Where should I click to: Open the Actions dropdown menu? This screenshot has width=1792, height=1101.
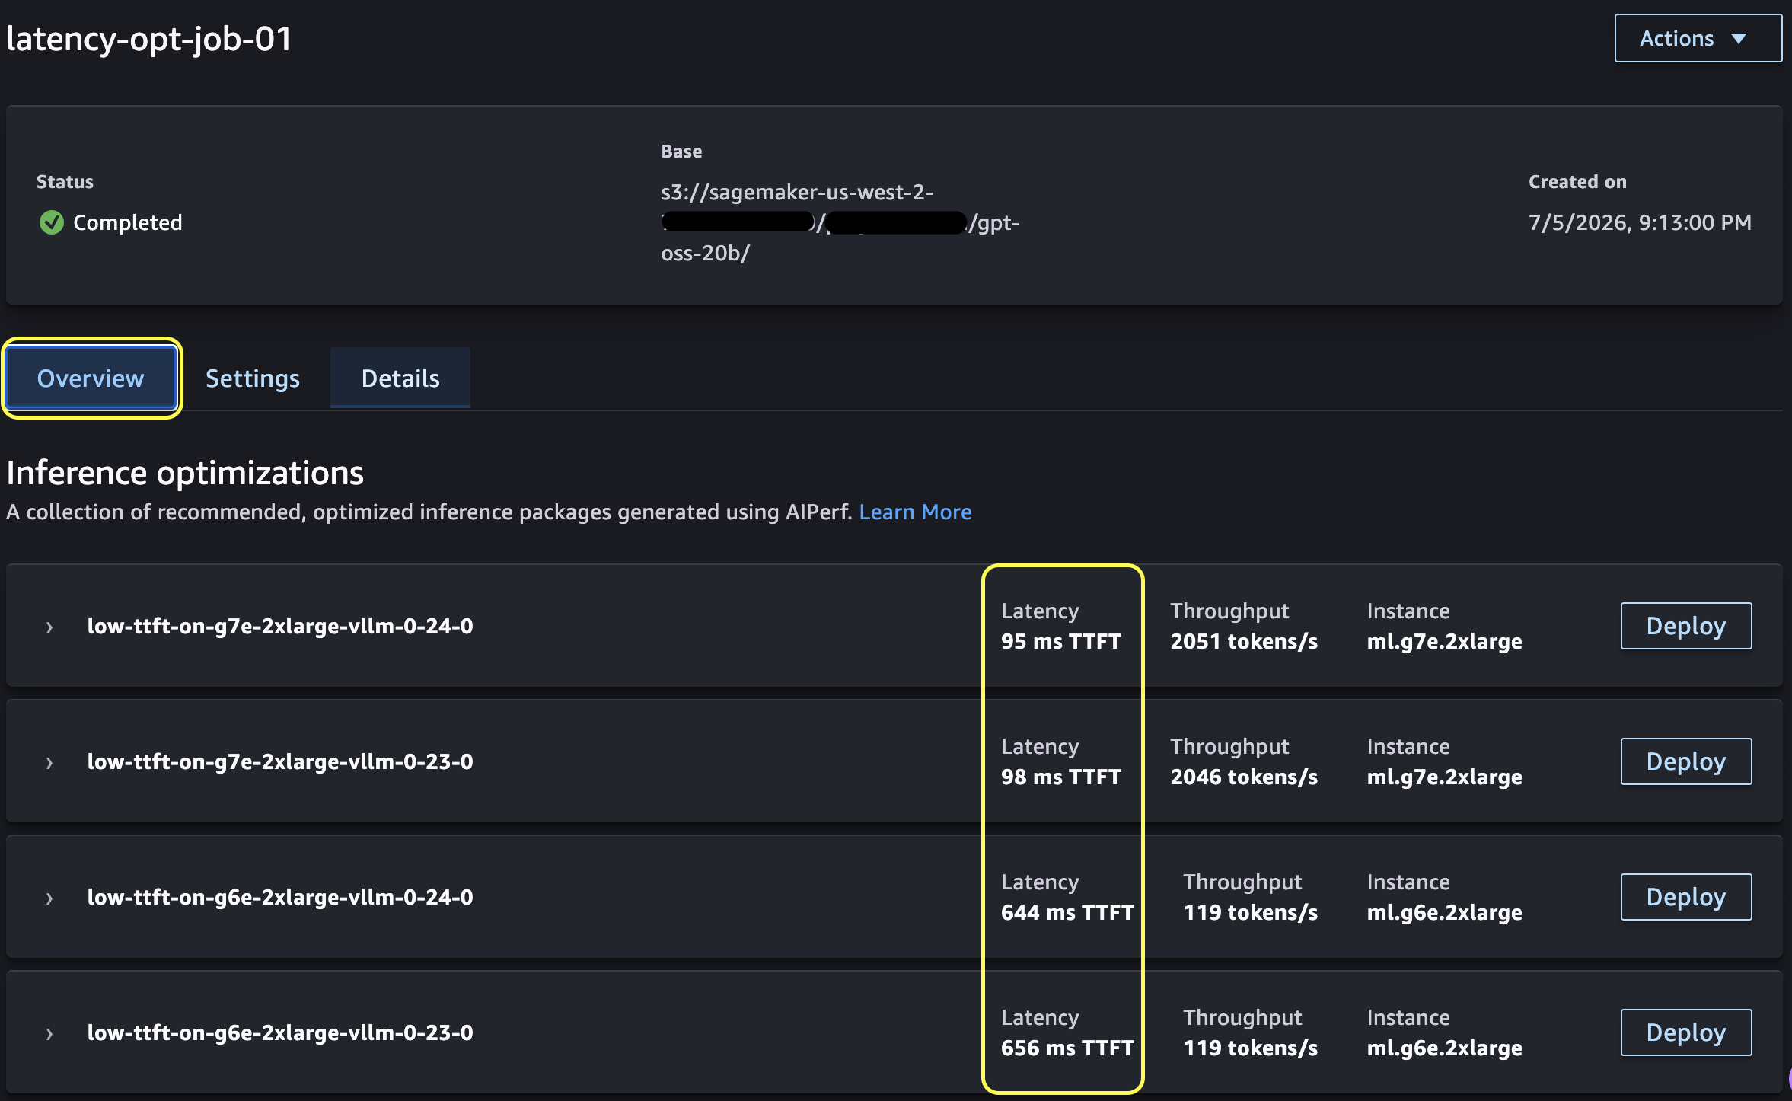point(1698,38)
